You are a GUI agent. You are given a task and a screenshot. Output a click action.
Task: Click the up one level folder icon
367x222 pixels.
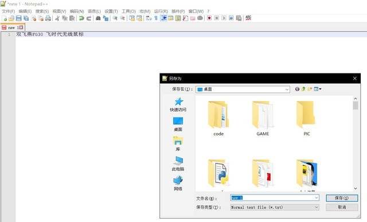(303, 89)
